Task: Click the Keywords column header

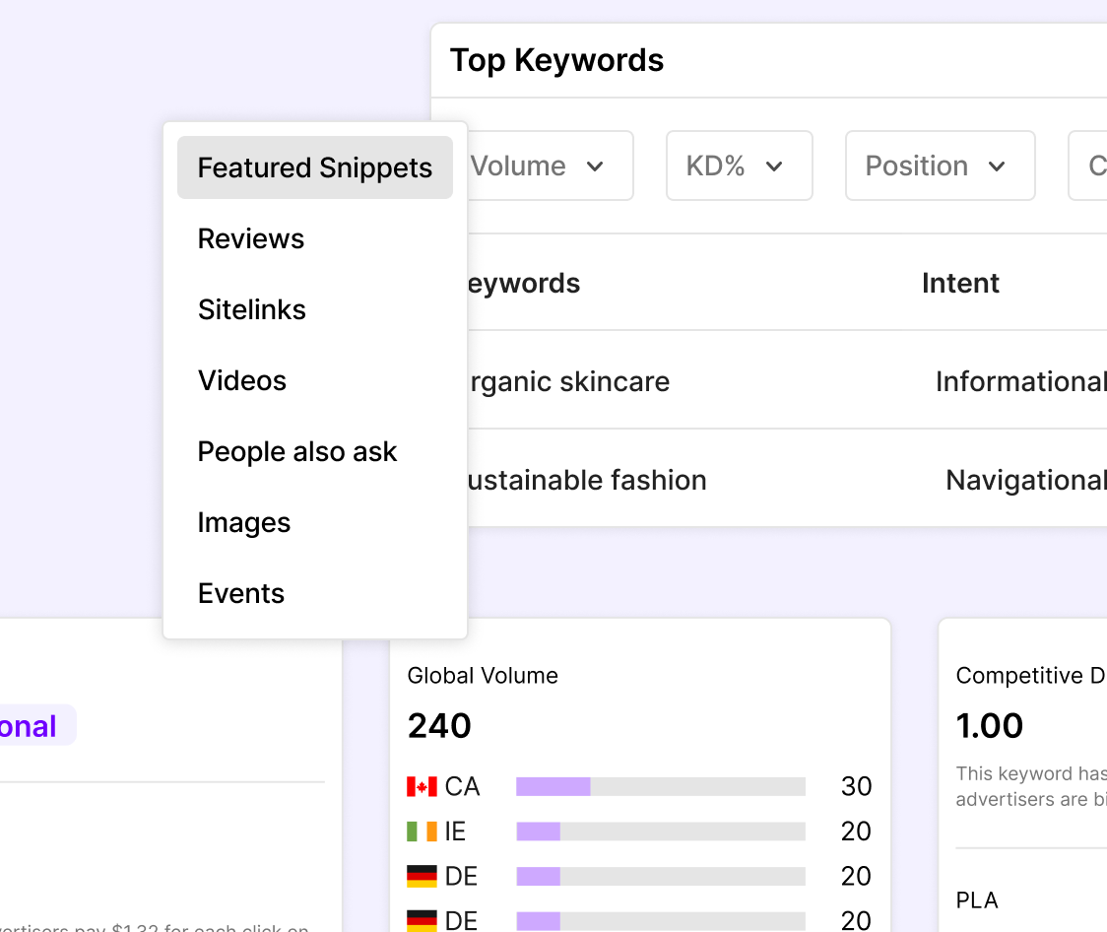Action: [524, 283]
